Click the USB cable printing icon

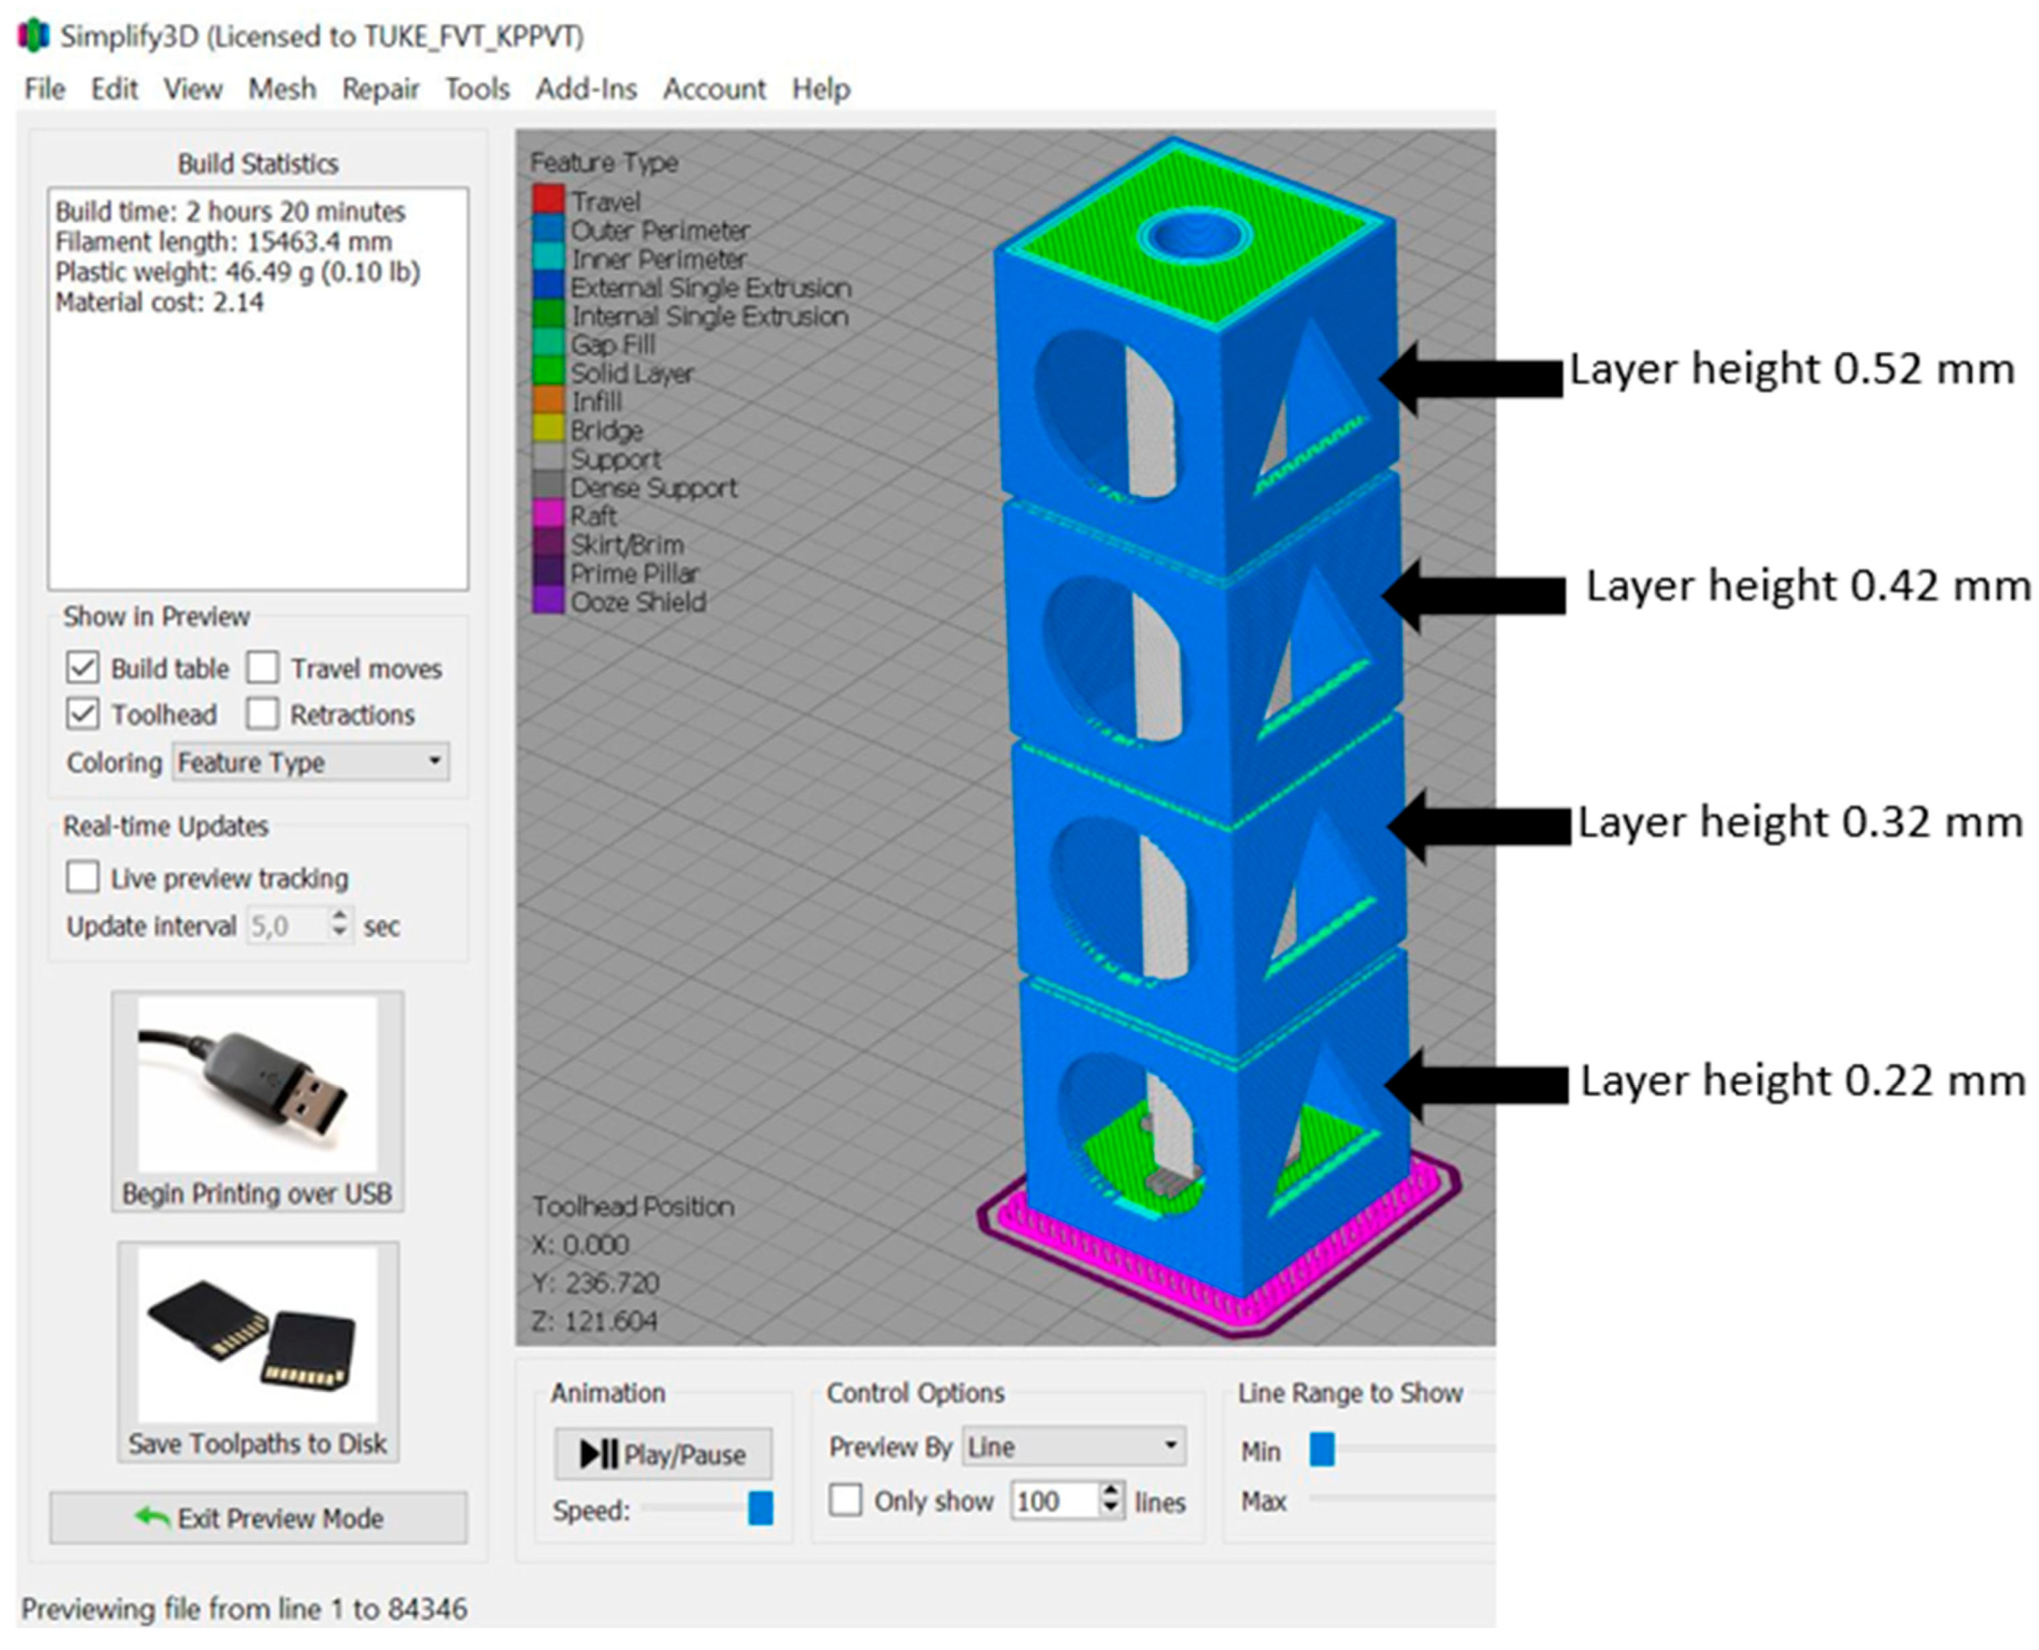pos(257,1084)
